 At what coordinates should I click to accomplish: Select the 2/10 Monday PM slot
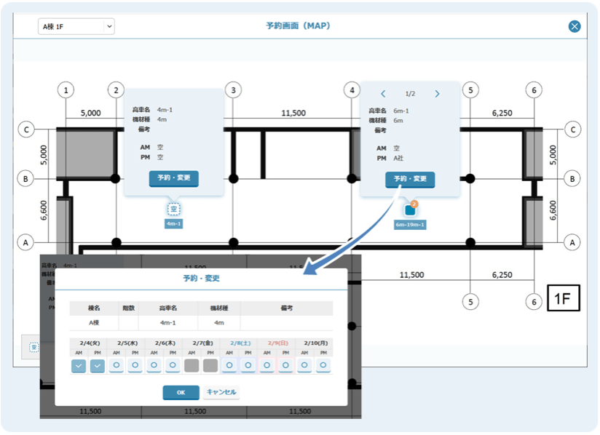tap(323, 365)
